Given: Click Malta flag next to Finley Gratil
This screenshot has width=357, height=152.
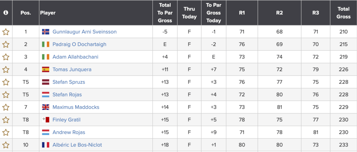Looking at the screenshot, I should pos(45,120).
